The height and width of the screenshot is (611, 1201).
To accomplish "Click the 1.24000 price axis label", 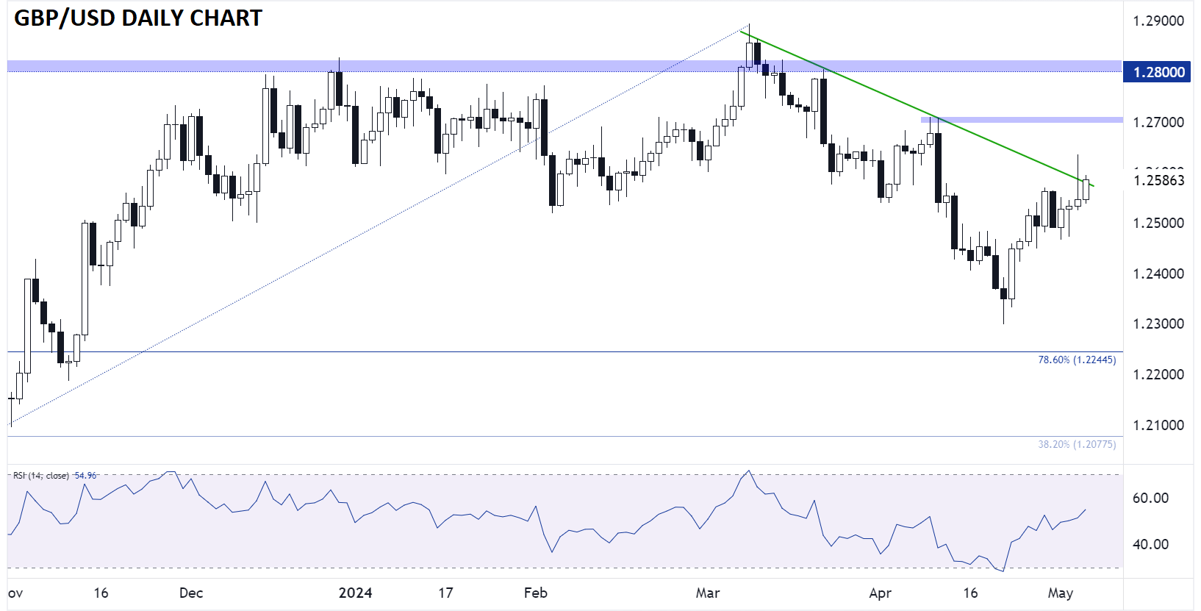I will click(x=1158, y=274).
